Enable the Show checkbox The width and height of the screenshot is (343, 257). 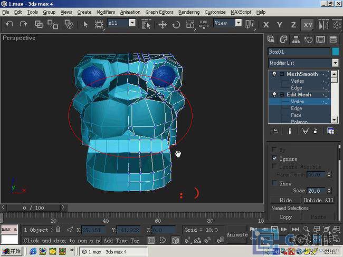tap(274, 183)
